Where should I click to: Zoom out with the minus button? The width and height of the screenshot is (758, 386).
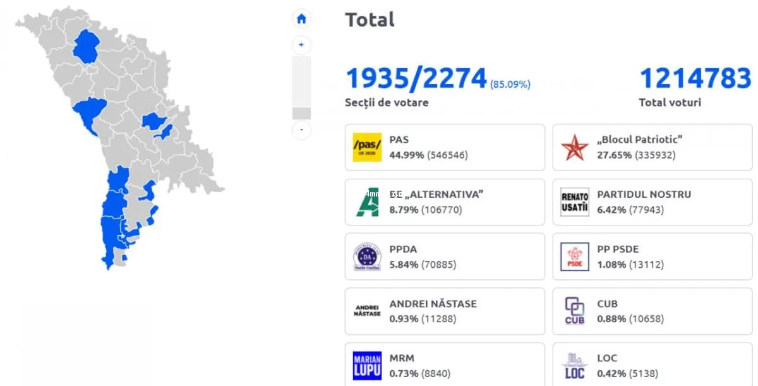pos(301,130)
